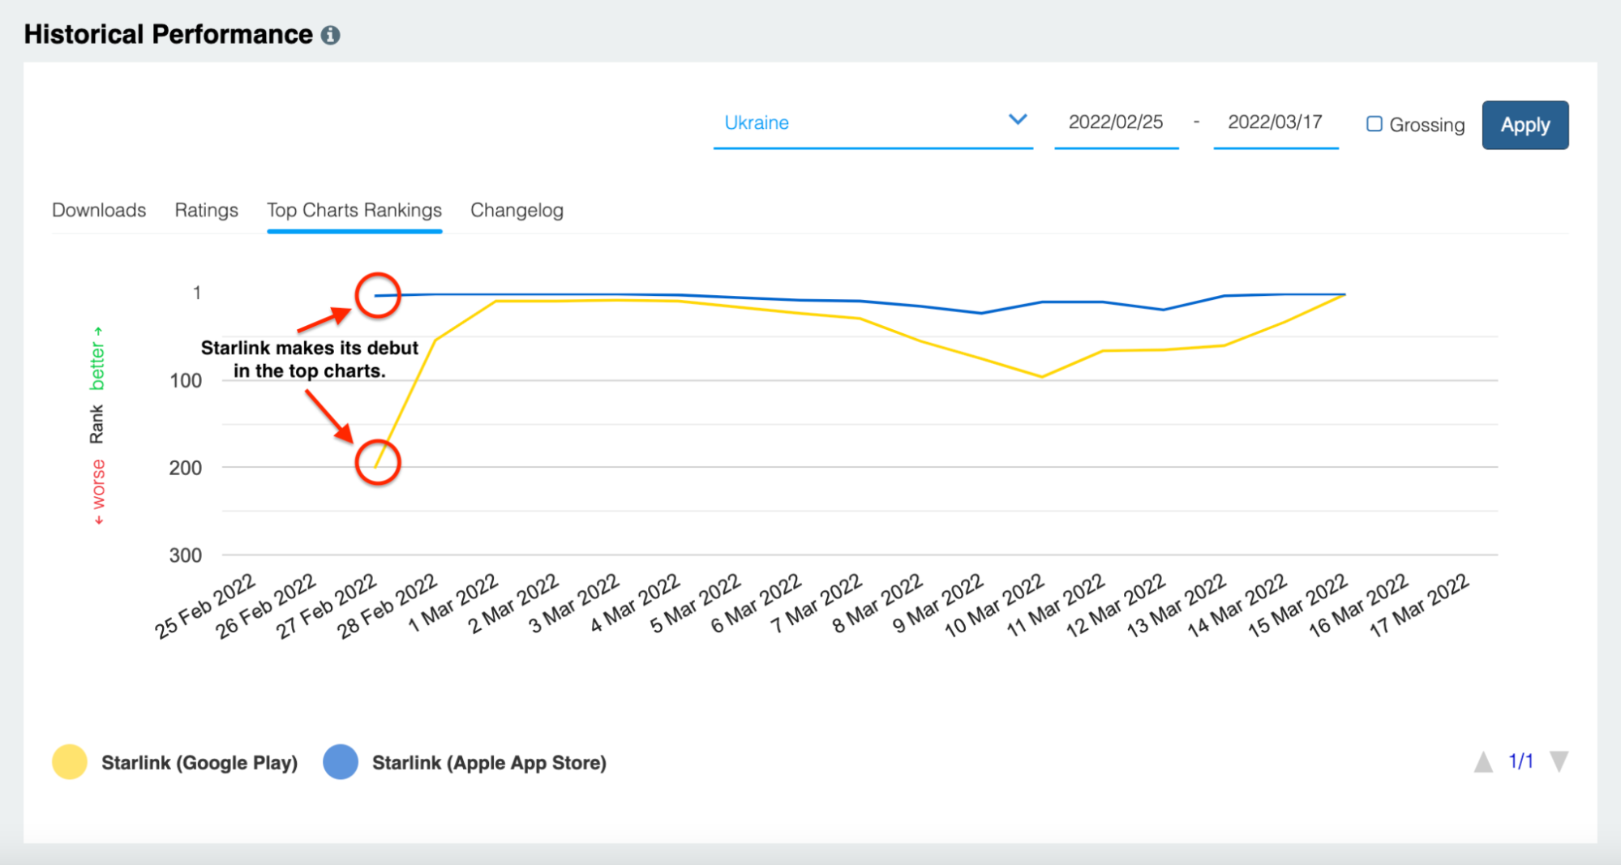
Task: Click the 10 Mar 2022 axis label
Action: point(994,605)
